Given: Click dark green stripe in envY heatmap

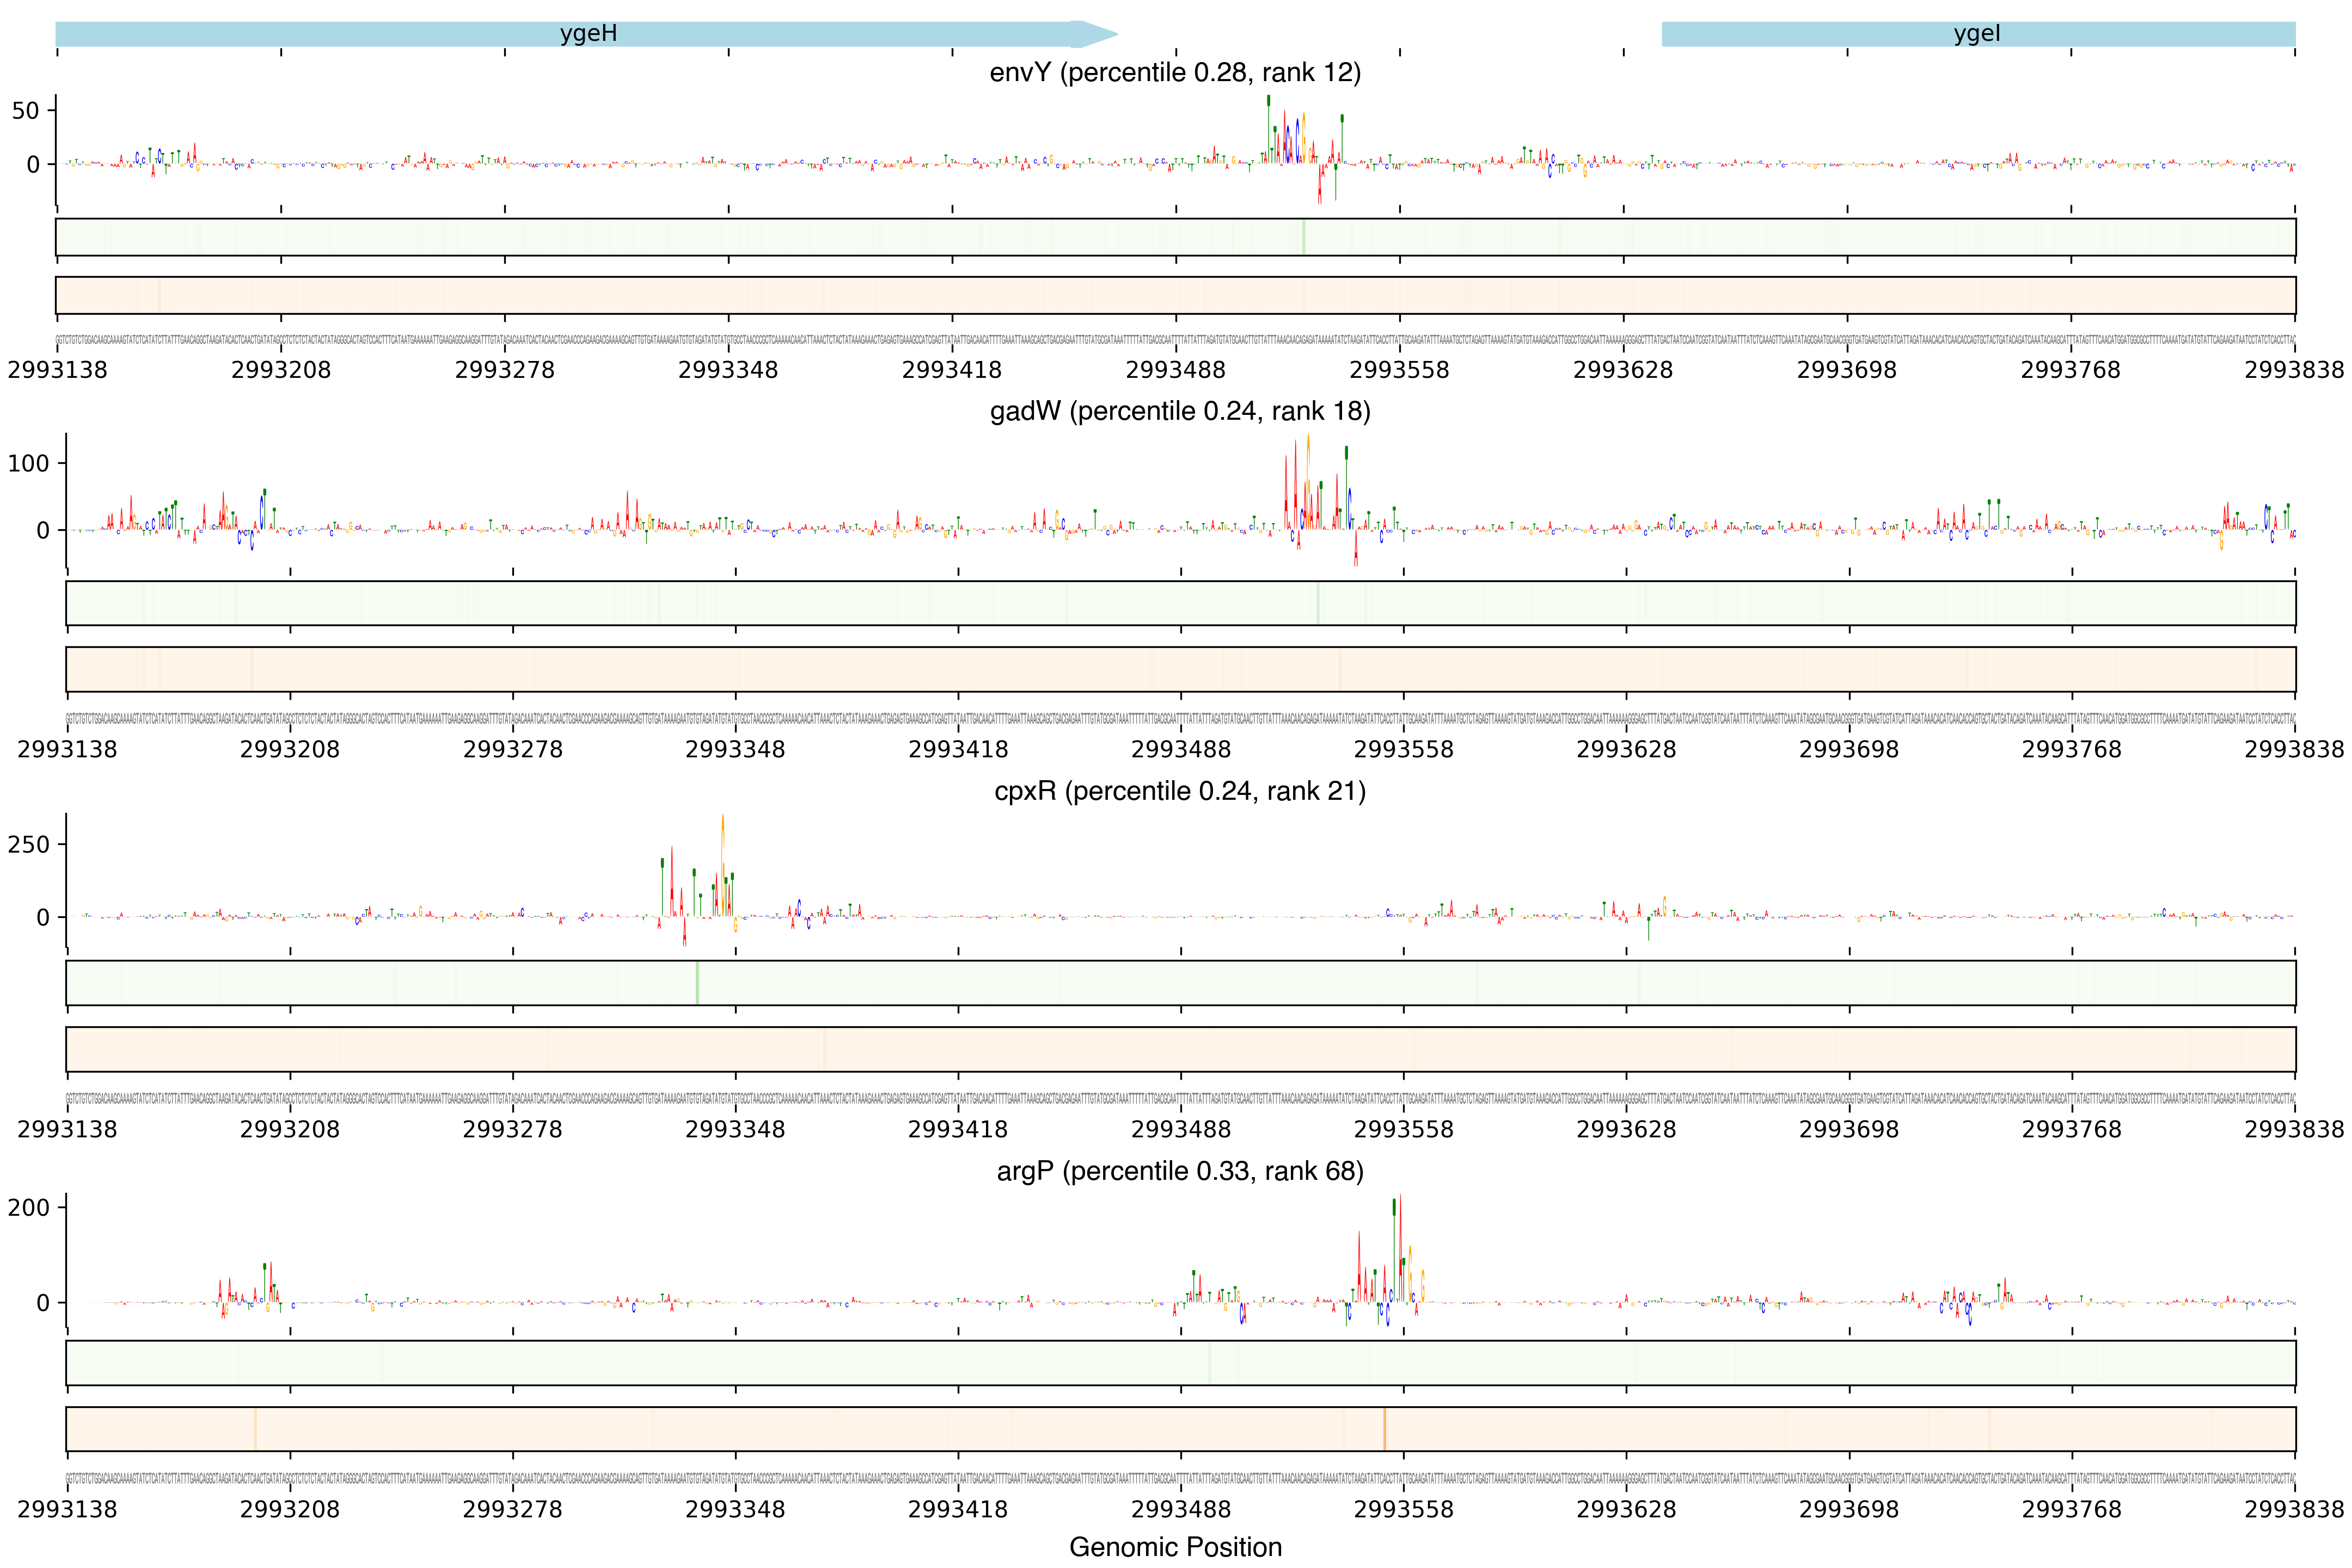Looking at the screenshot, I should click(1304, 237).
